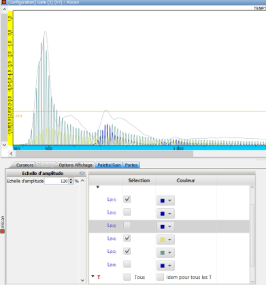The width and height of the screenshot is (266, 285).
Task: Open the last Lp row blue color dropdown
Action: (x=165, y=266)
